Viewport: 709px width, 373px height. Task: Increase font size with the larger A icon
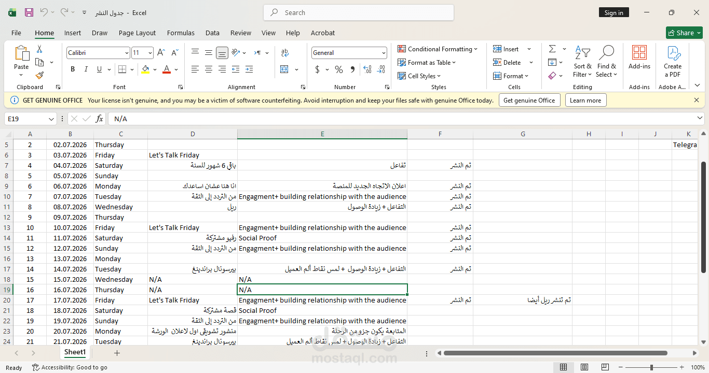click(x=161, y=53)
